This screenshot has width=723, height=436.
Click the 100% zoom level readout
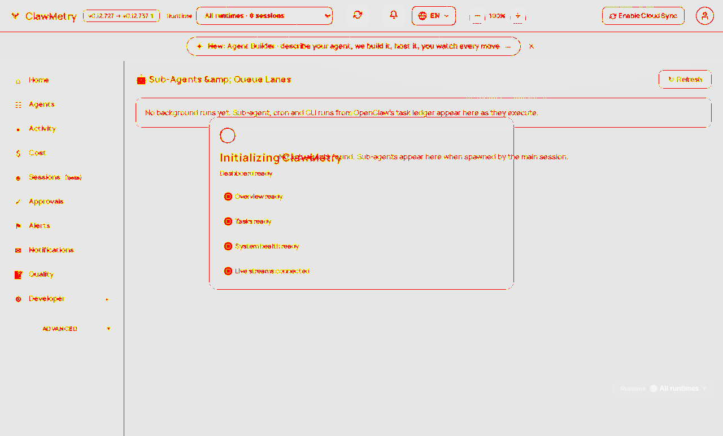pos(497,16)
